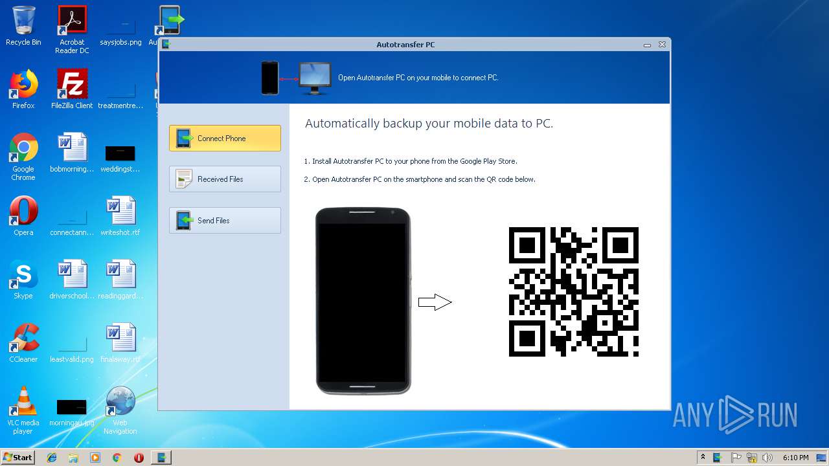Select readinggard... Word document
The height and width of the screenshot is (466, 829).
pos(120,280)
